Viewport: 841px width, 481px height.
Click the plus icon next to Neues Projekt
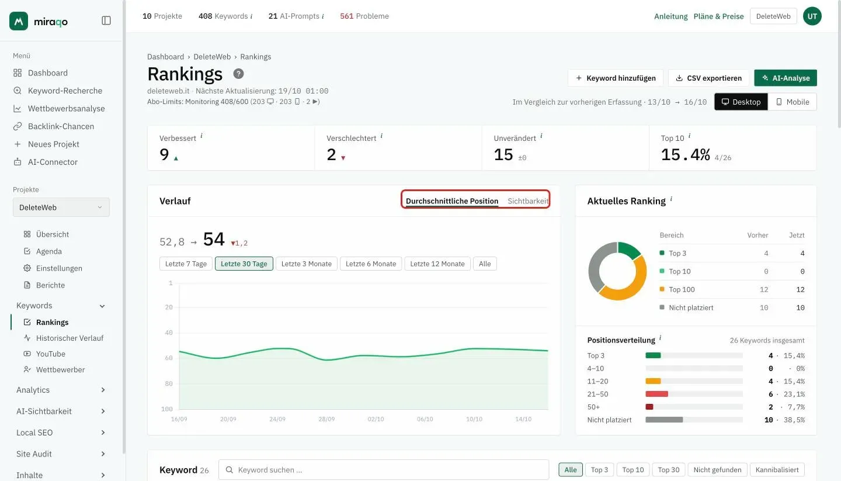(x=18, y=144)
